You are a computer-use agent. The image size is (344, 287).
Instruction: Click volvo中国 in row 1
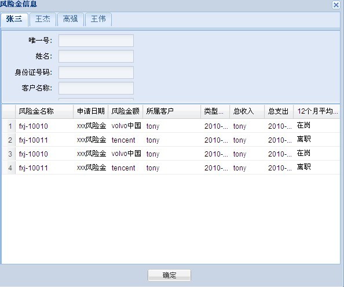126,126
